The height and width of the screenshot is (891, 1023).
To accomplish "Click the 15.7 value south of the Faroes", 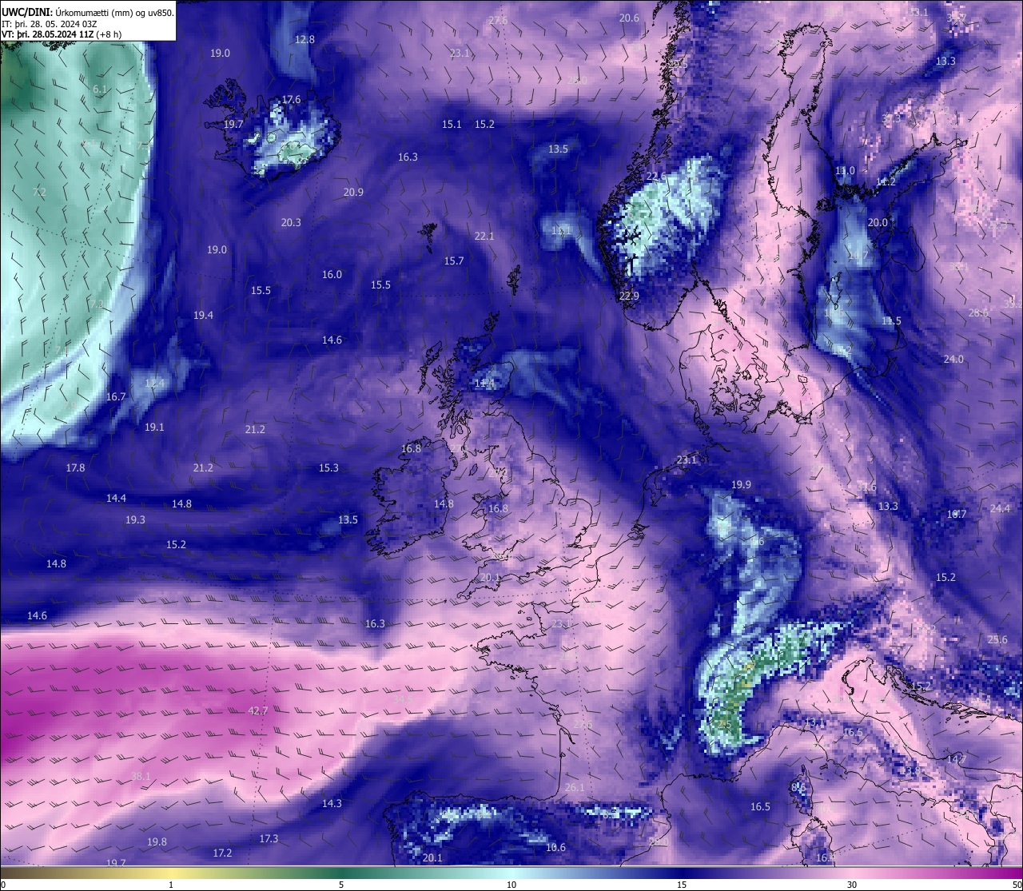I will pos(454,261).
